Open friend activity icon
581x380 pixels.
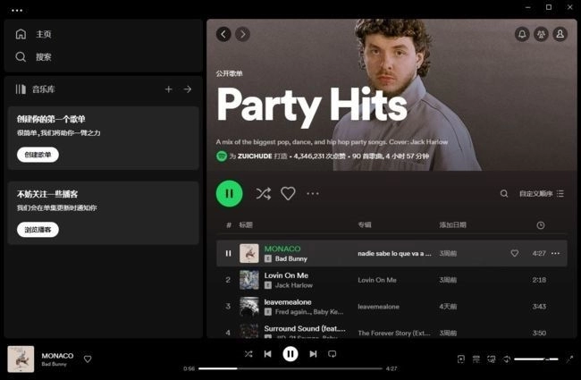(x=541, y=34)
